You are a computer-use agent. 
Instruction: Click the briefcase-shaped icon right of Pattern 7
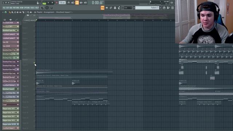tap(164, 8)
